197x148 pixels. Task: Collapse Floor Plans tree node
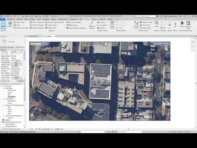(4, 88)
